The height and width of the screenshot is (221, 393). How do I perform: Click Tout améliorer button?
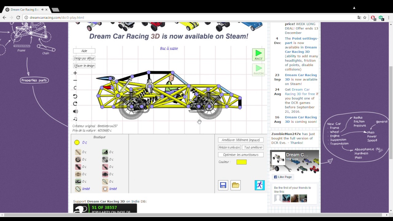(x=253, y=147)
